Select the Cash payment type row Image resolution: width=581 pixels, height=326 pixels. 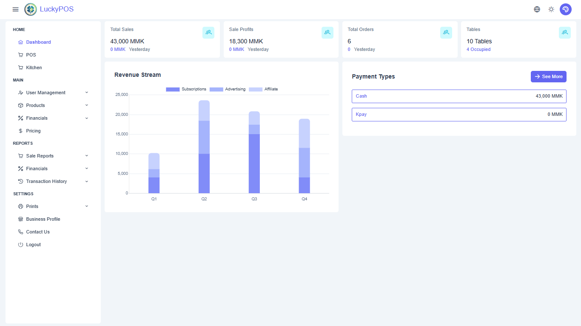(x=459, y=96)
